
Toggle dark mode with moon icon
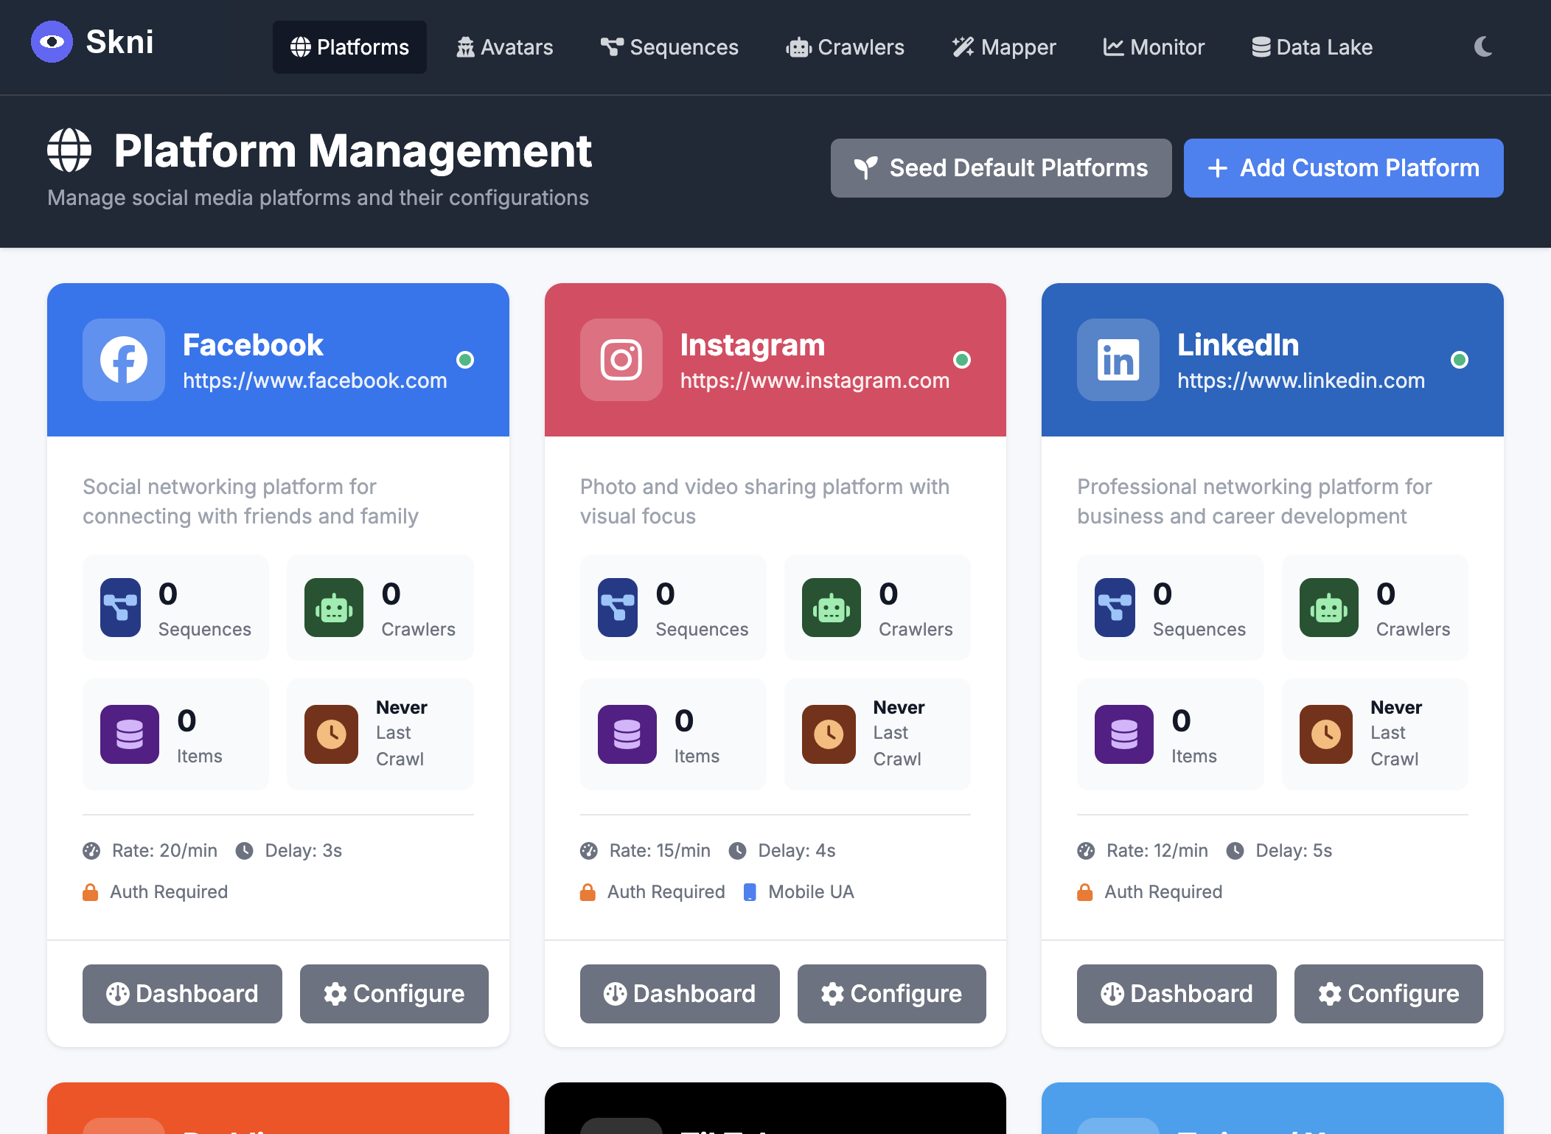[x=1483, y=47]
